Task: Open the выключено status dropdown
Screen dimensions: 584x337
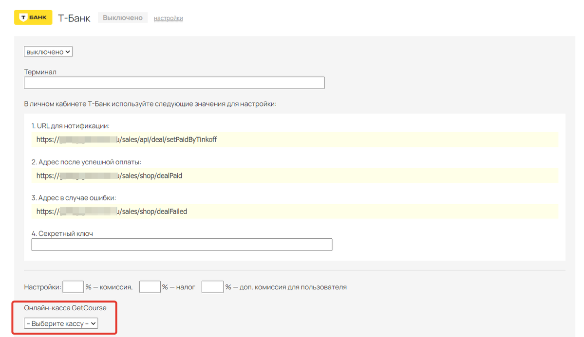Action: pos(48,52)
